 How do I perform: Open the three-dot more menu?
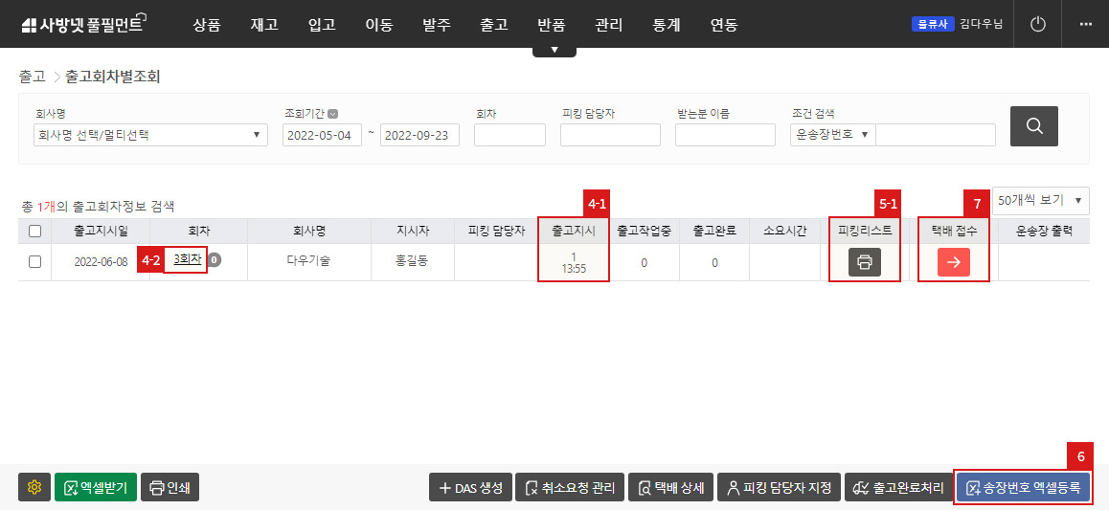point(1086,24)
